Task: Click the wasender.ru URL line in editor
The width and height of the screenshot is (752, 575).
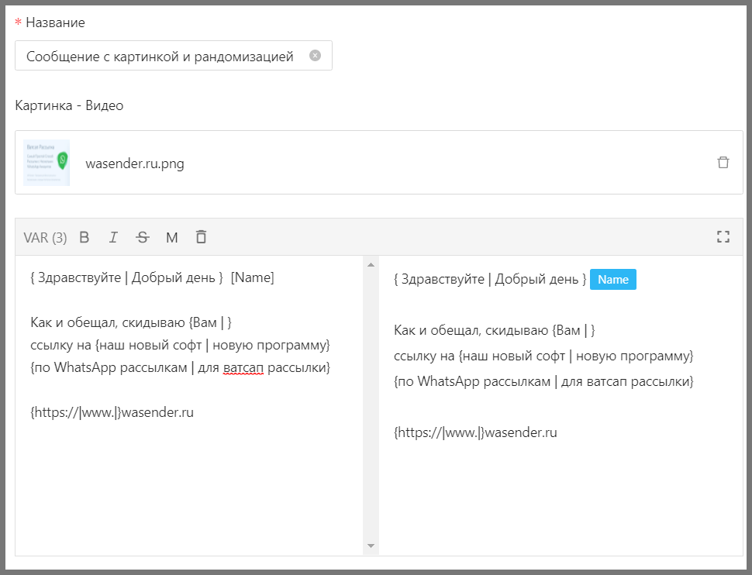Action: 112,412
